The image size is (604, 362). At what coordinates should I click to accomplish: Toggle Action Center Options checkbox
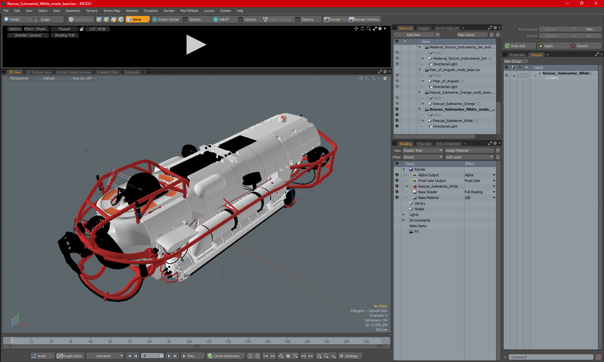[x=185, y=19]
